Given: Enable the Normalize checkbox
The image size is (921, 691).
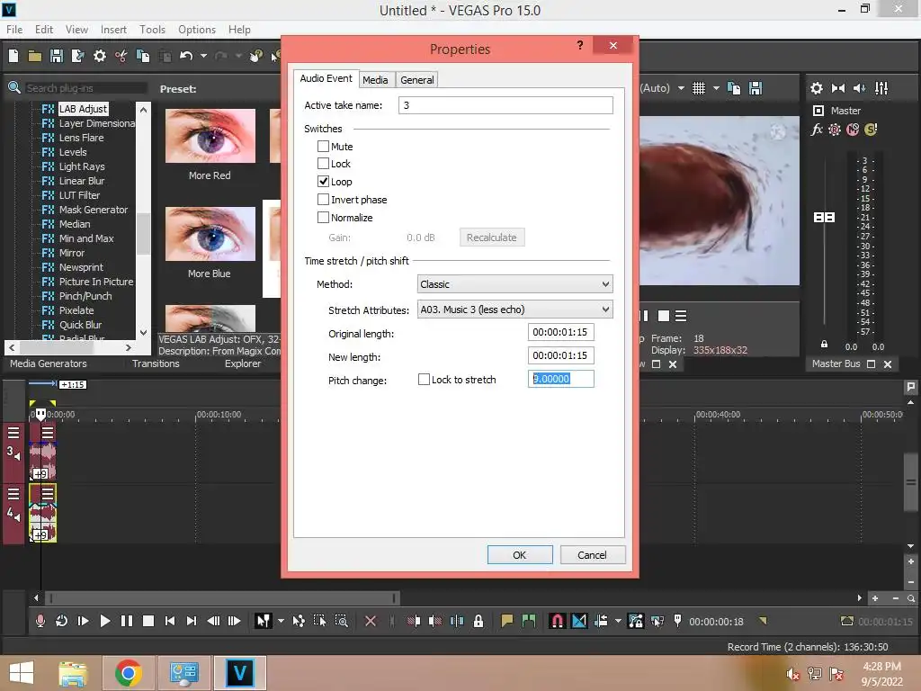Looking at the screenshot, I should click(x=323, y=218).
